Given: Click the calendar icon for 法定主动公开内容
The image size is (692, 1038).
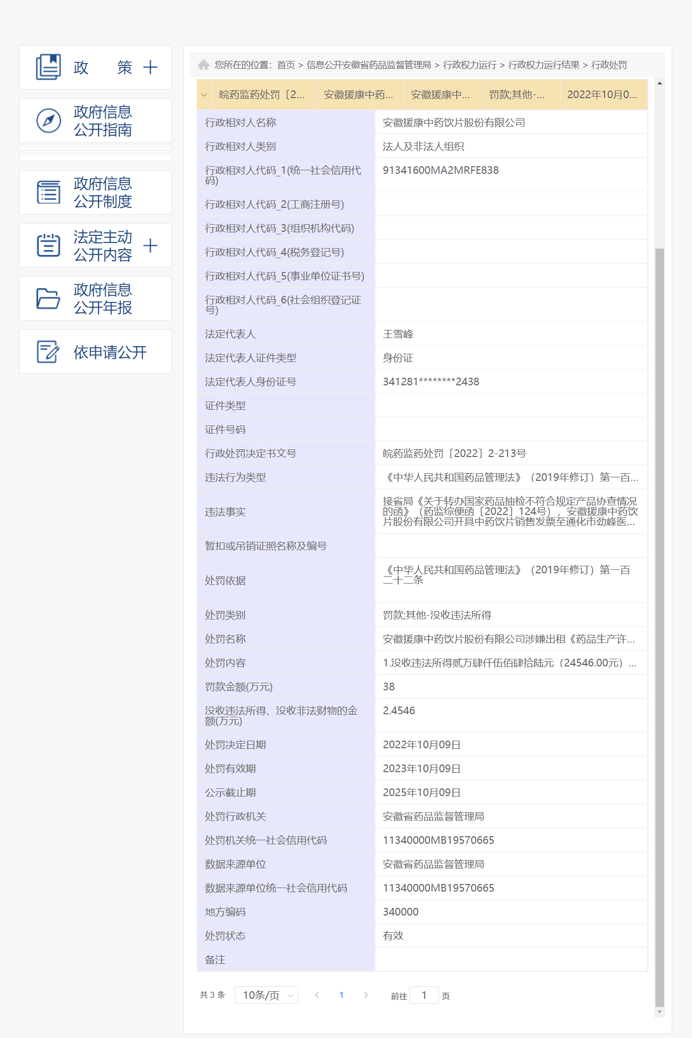Looking at the screenshot, I should [49, 245].
